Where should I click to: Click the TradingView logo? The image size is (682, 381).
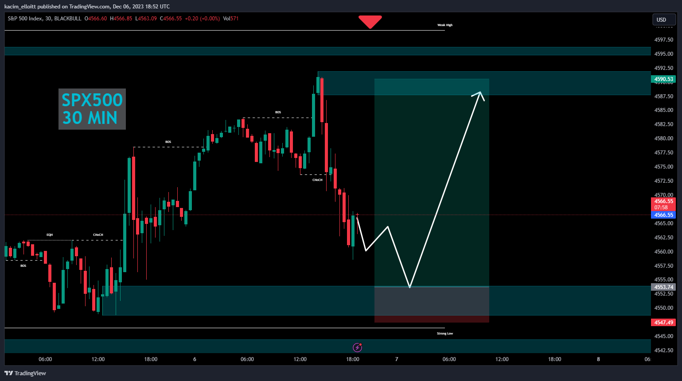(x=25, y=373)
